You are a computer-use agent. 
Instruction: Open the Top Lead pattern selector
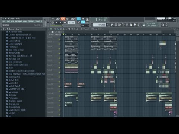pyautogui.click(x=100, y=25)
